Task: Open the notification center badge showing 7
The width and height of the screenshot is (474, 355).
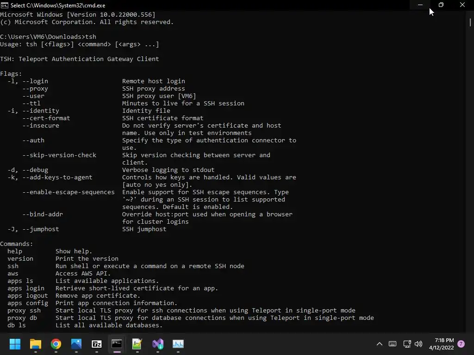Action: 461,344
